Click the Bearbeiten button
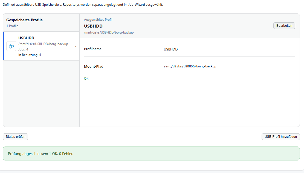The height and width of the screenshot is (173, 304). point(284,26)
